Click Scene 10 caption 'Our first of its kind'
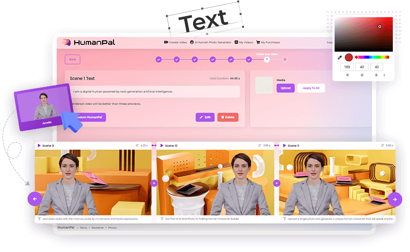Screen dimensions: 410x252 [x=202, y=219]
